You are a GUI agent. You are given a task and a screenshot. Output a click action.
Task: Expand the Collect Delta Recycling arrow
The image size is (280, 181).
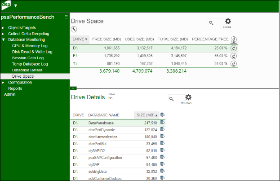(x=3, y=34)
